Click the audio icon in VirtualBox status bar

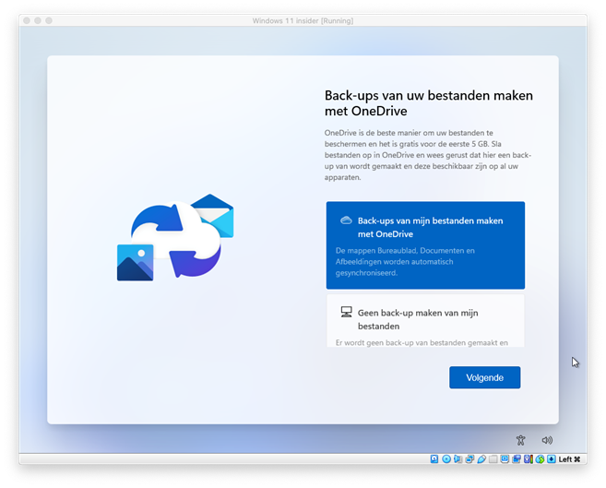point(458,459)
